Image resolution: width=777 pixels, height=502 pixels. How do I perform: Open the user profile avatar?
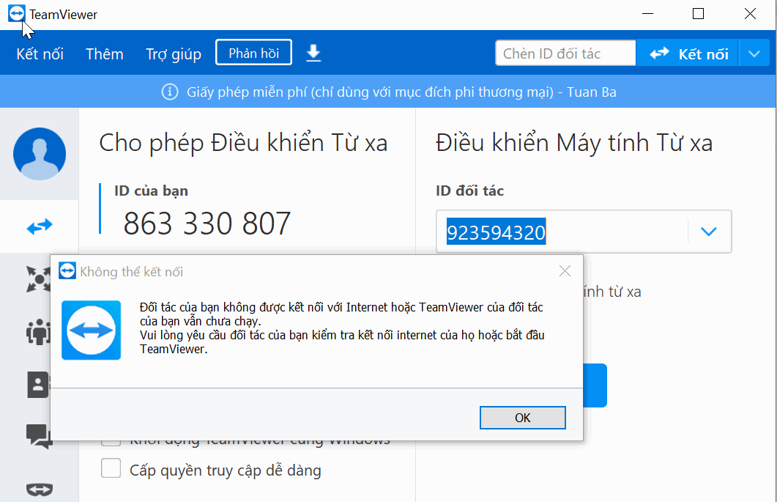pos(39,154)
